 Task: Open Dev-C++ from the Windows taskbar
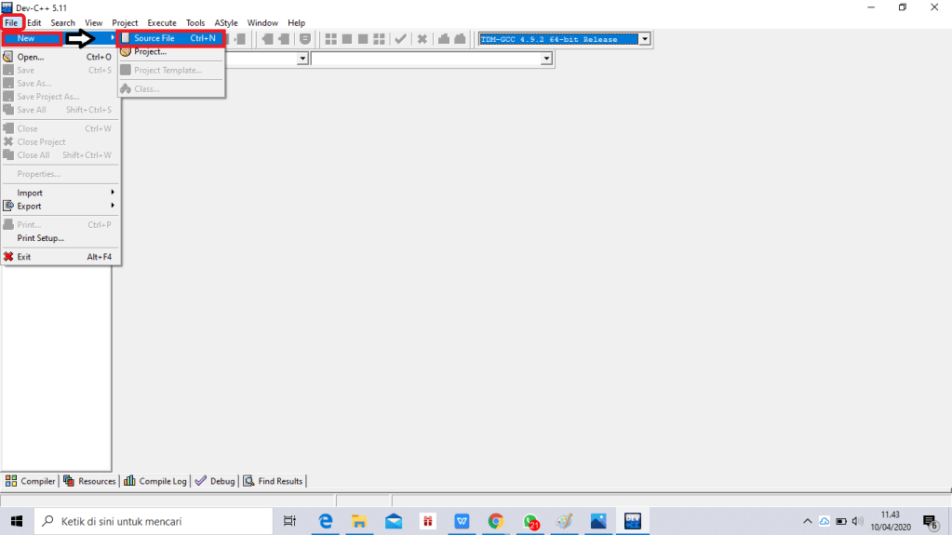click(x=633, y=521)
